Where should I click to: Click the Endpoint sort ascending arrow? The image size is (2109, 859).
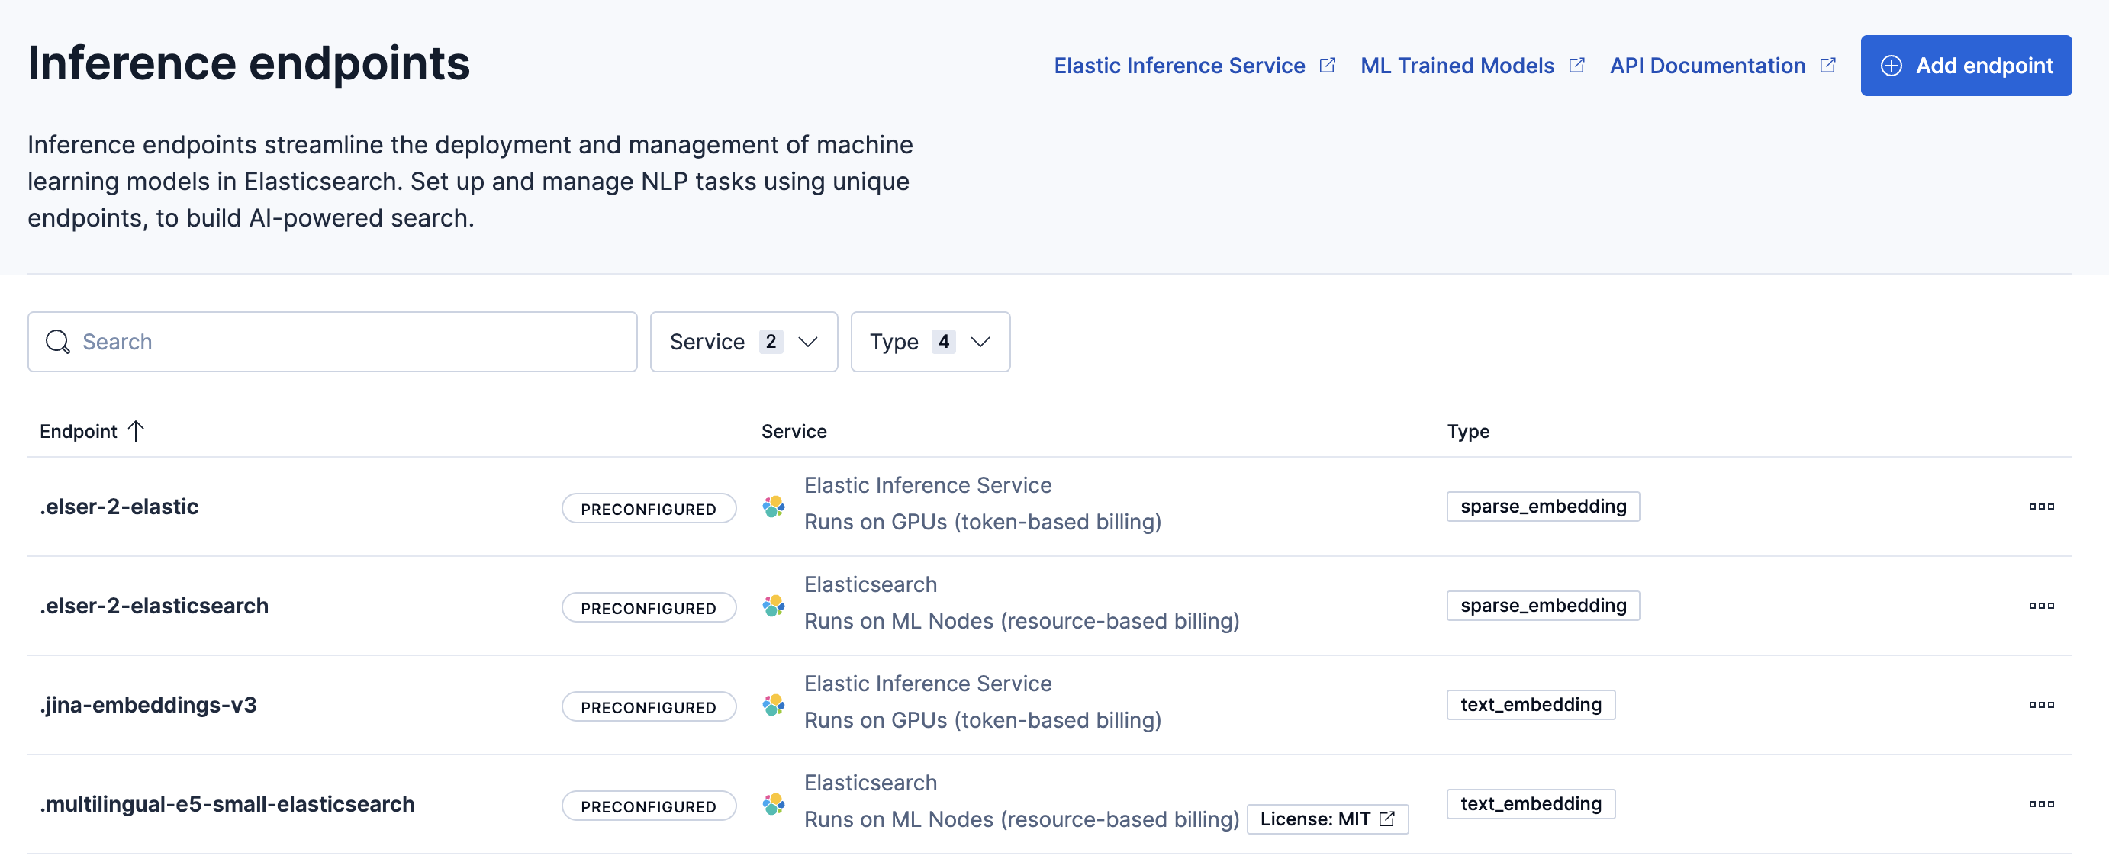click(x=136, y=431)
